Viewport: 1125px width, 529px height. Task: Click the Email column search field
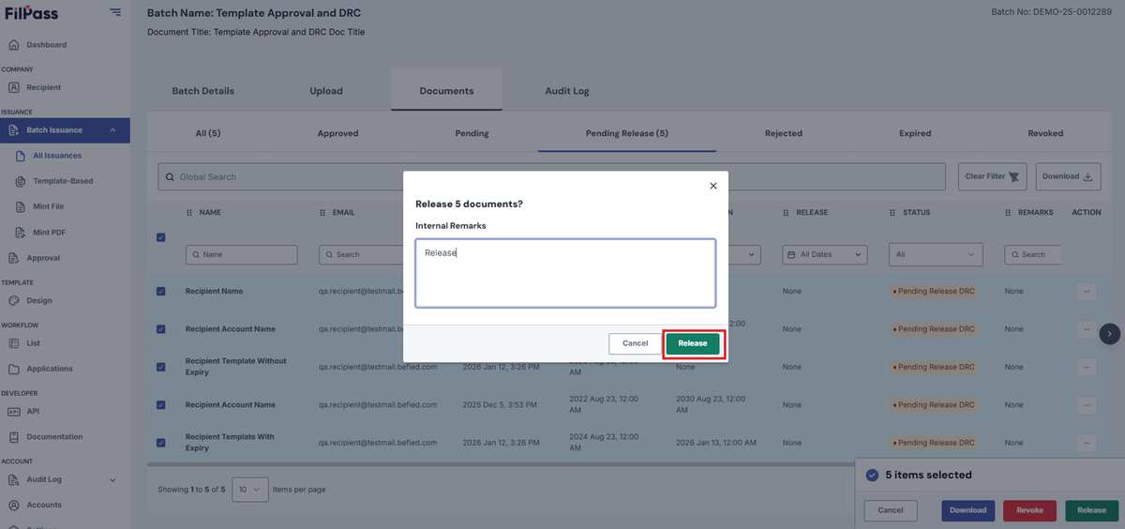361,254
